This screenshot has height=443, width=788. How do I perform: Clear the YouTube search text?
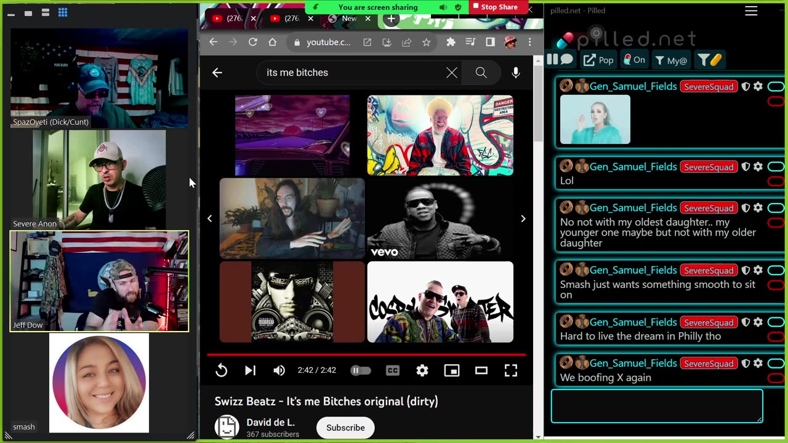click(452, 73)
